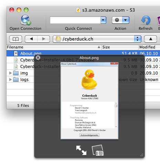Click the Refresh arrow icon
The height and width of the screenshot is (167, 160).
146,20
